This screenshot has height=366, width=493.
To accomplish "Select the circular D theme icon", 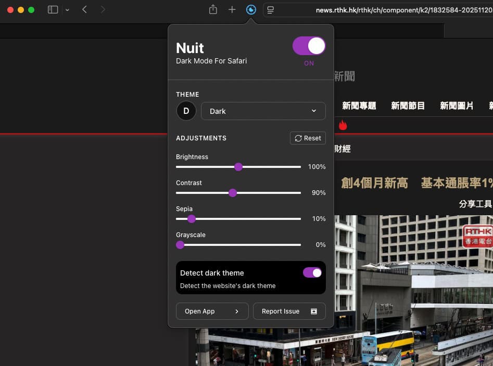I will point(186,111).
